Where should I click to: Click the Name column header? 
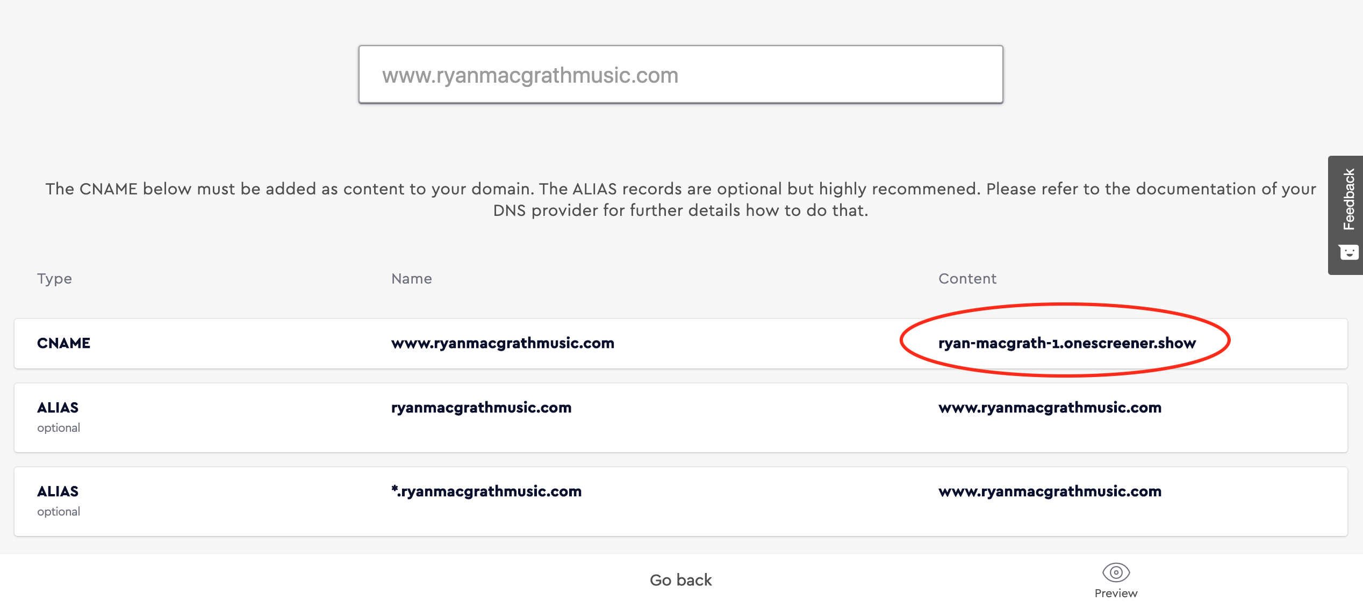(411, 279)
